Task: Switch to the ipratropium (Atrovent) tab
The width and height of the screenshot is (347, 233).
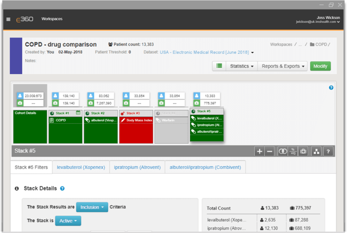Action: [137, 167]
